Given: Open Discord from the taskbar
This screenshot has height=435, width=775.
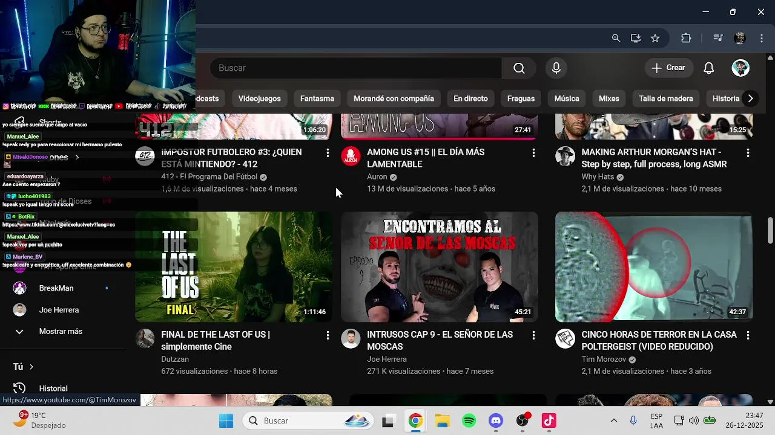Looking at the screenshot, I should [496, 420].
